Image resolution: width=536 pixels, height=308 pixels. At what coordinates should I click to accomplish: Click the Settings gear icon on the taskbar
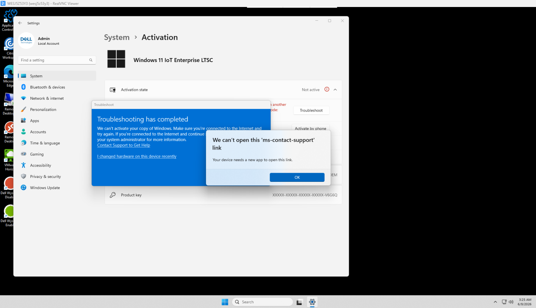coord(312,302)
